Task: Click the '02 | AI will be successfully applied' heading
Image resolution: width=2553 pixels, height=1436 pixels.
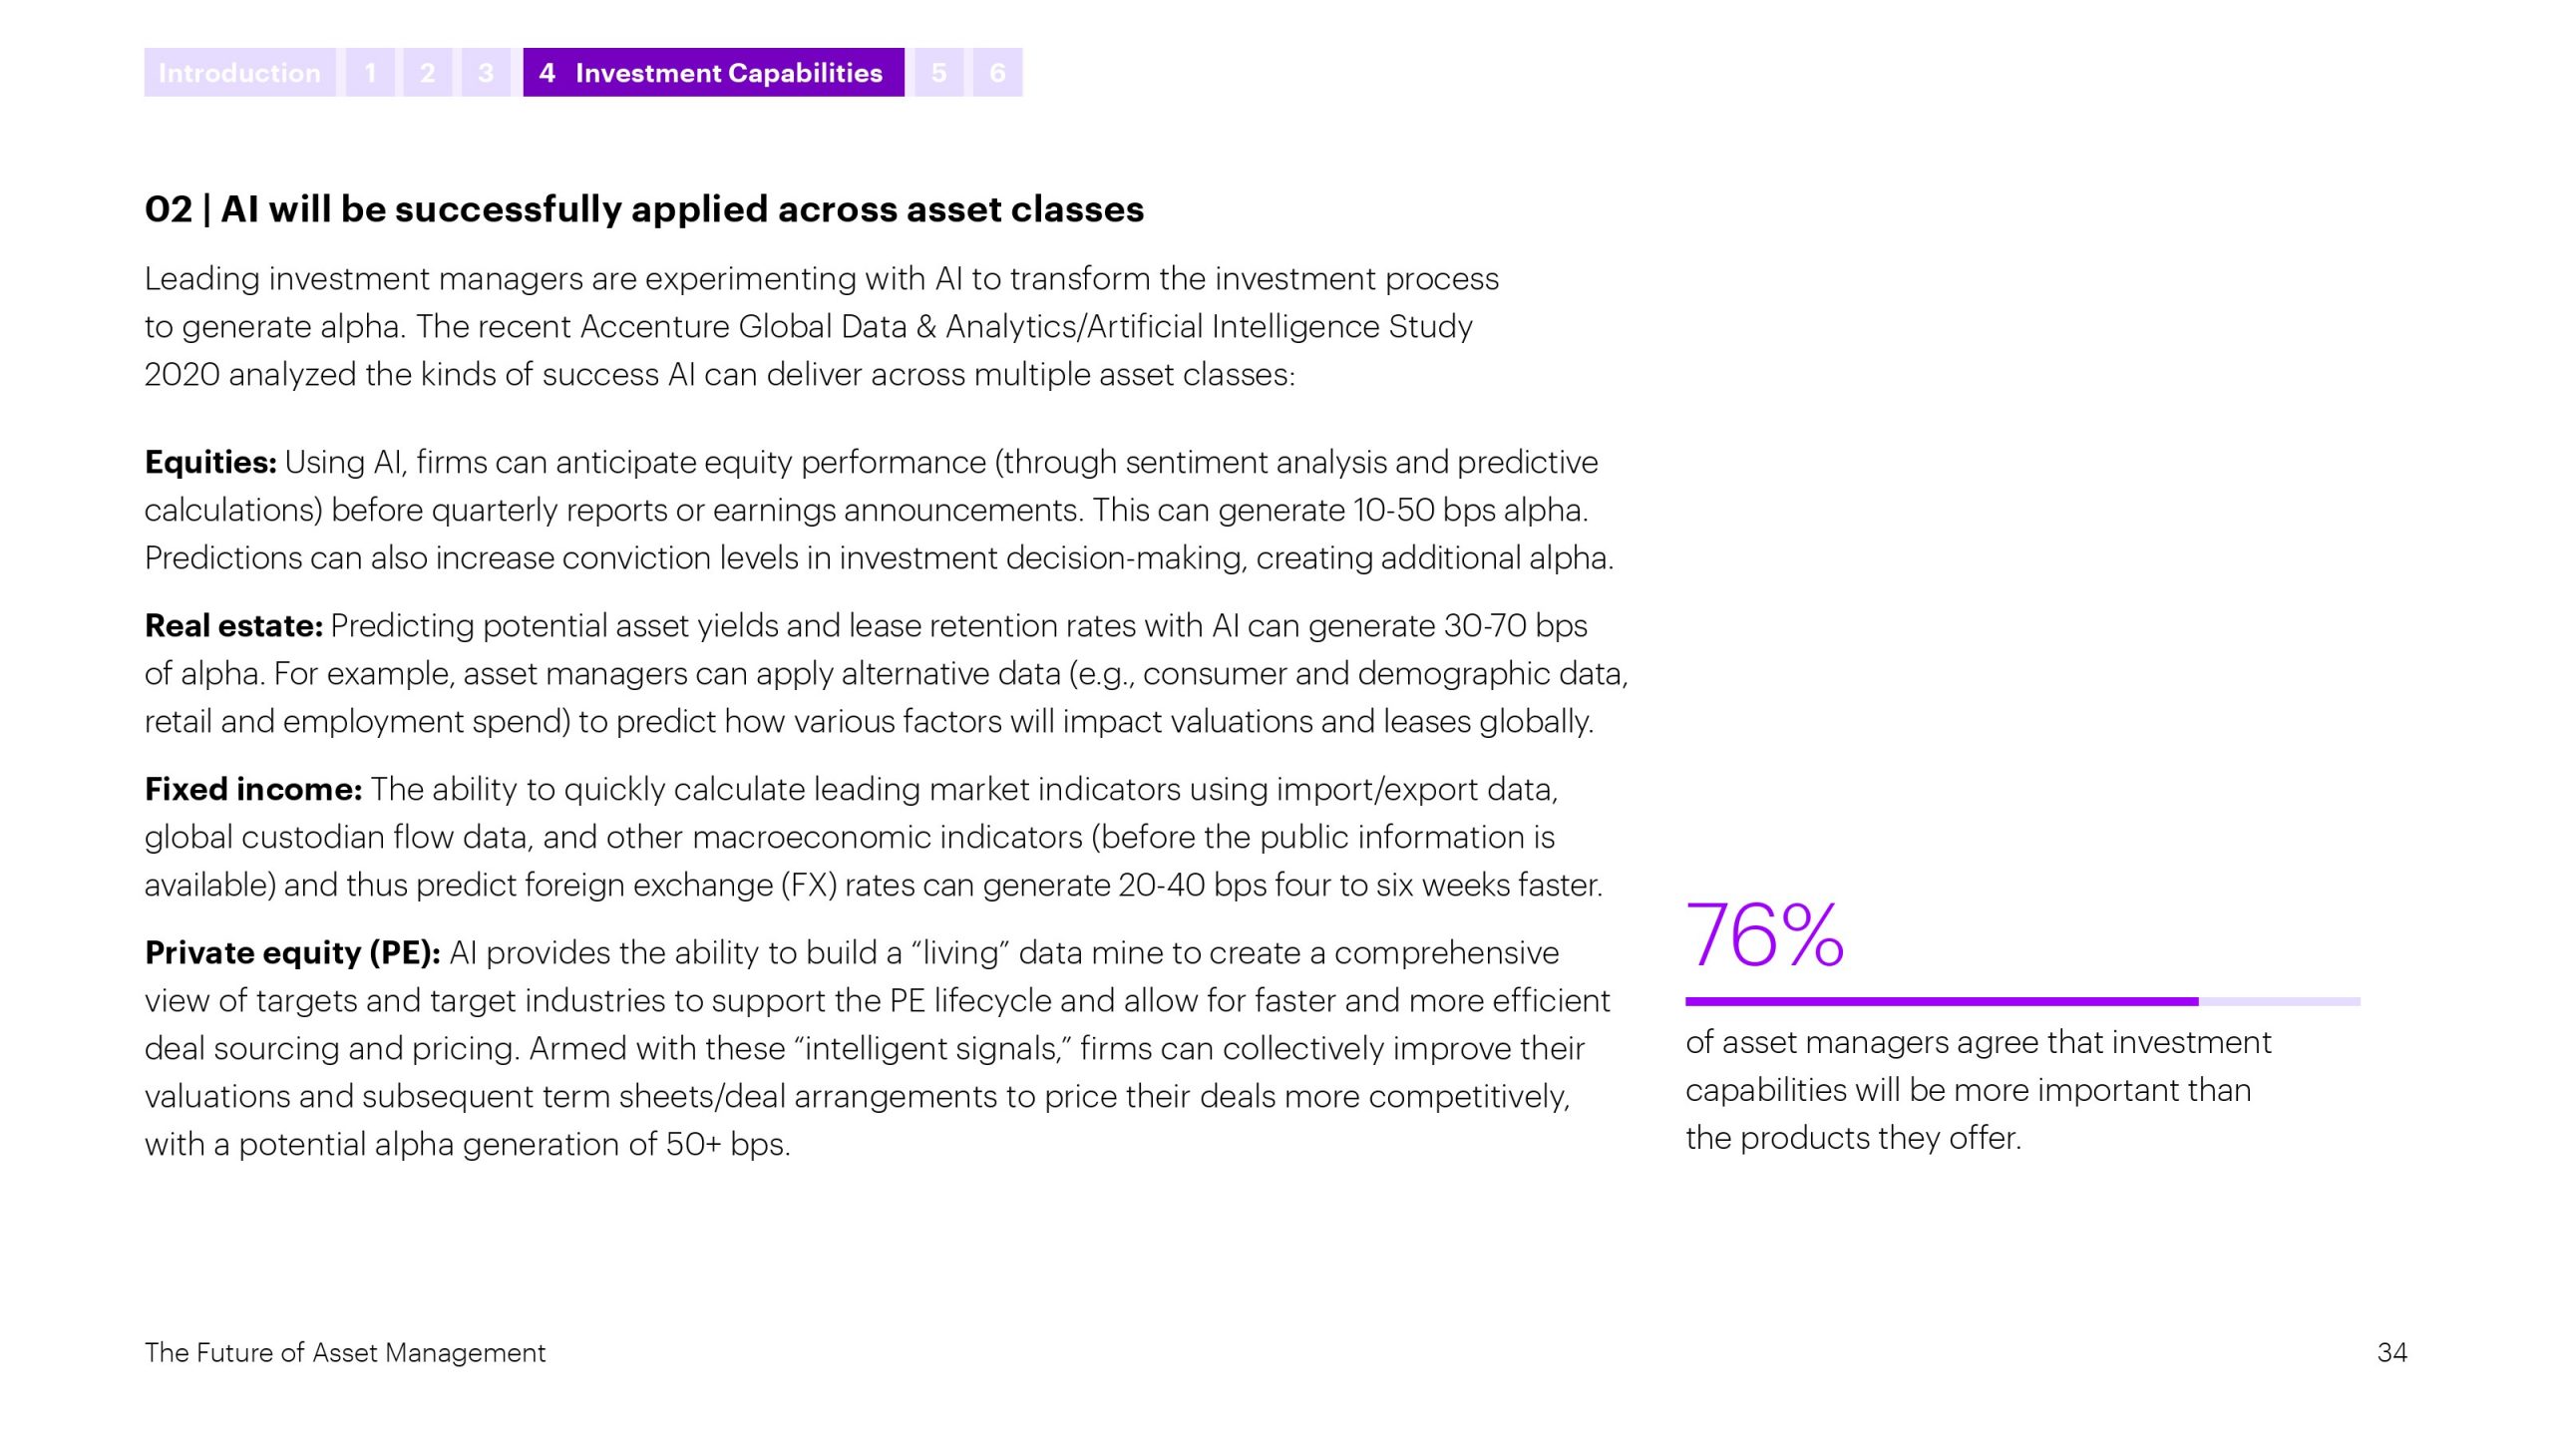Action: tap(644, 209)
